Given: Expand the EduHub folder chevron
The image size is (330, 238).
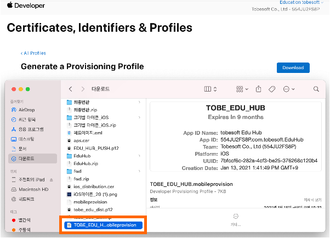Looking at the screenshot, I should coord(139,156).
